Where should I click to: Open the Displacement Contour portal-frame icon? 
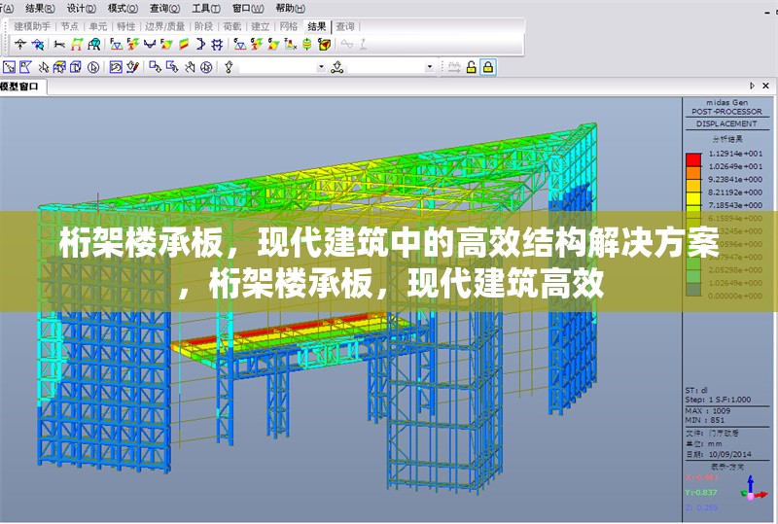pos(77,45)
